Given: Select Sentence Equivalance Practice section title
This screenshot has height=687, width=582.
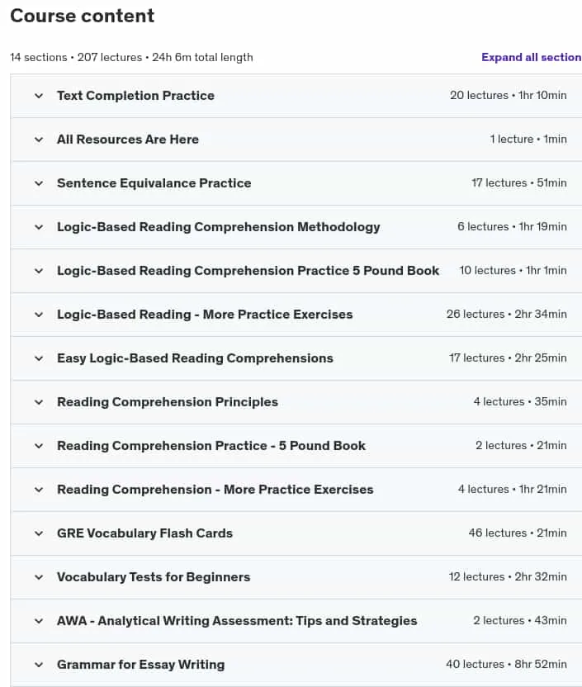Looking at the screenshot, I should 154,183.
